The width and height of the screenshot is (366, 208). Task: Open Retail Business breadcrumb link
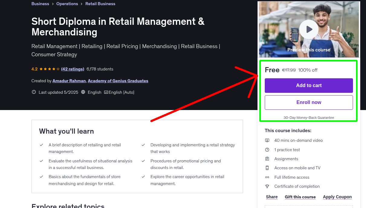100,4
